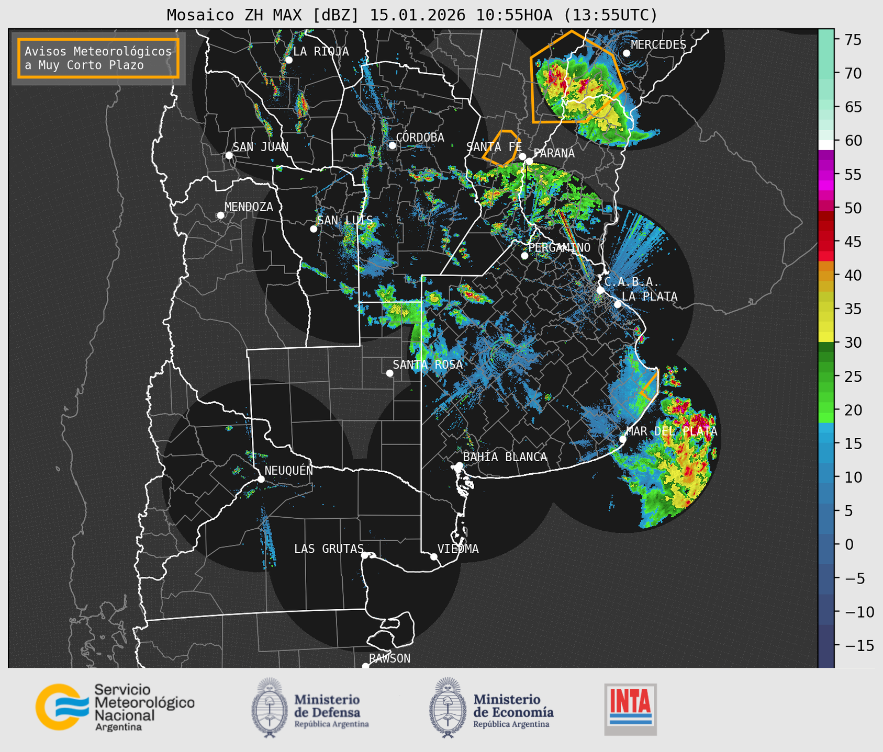Viewport: 883px width, 752px height.
Task: Click the PARANÁ city marker dot
Action: click(x=529, y=161)
